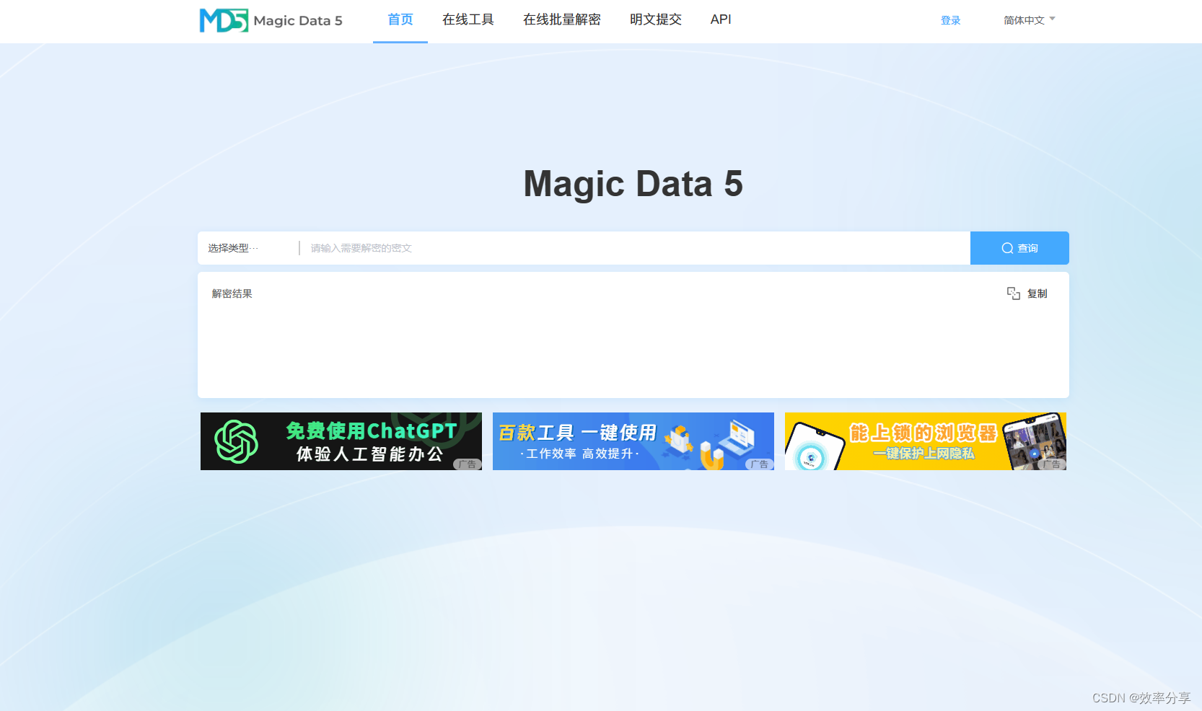Open the 在线批量解密 page
Screen dimensions: 1202x711
tap(561, 19)
